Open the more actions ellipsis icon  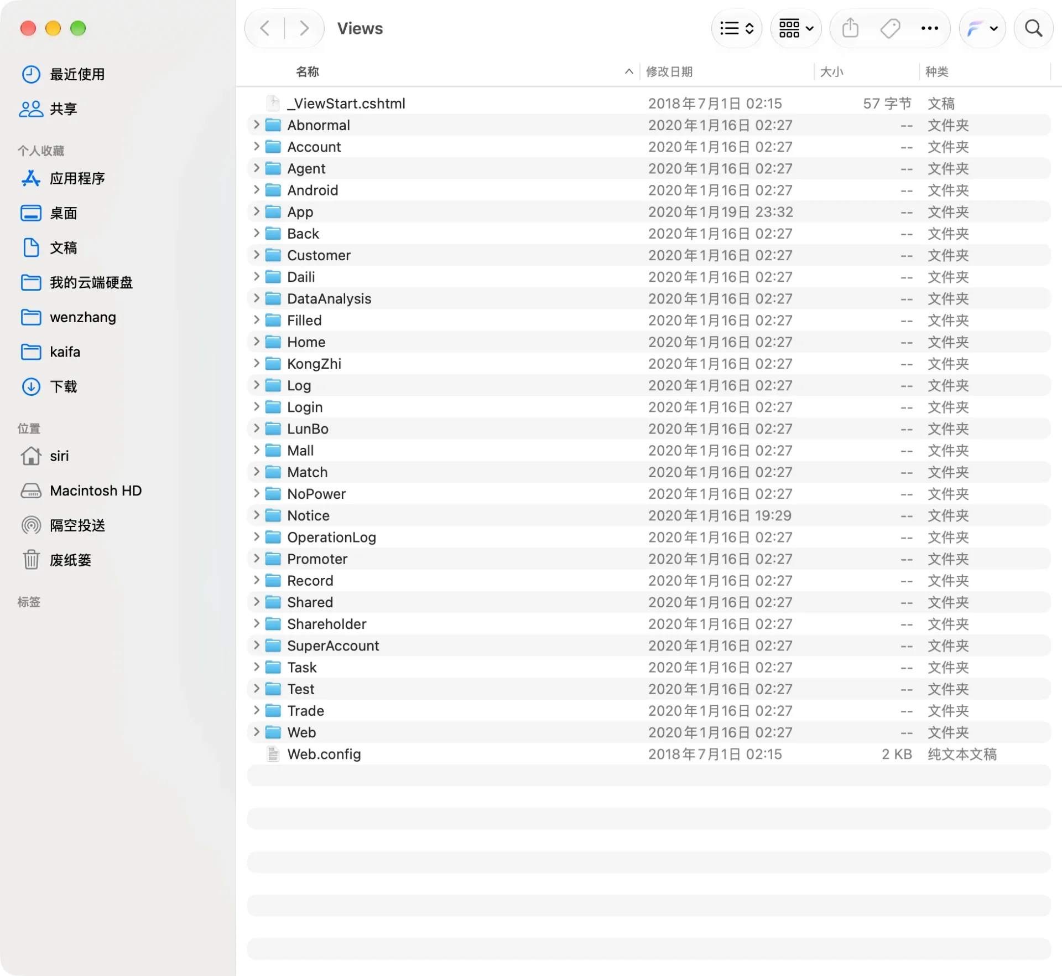(930, 28)
